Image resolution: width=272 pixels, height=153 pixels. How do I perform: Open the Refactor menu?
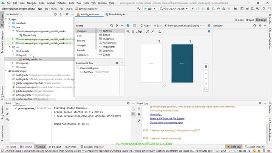(x=62, y=3)
